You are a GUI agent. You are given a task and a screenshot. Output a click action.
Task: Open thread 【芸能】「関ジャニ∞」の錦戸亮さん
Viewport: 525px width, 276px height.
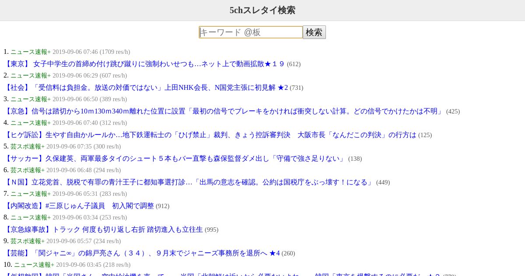coord(142,253)
